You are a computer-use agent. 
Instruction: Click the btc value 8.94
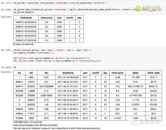(46, 77)
